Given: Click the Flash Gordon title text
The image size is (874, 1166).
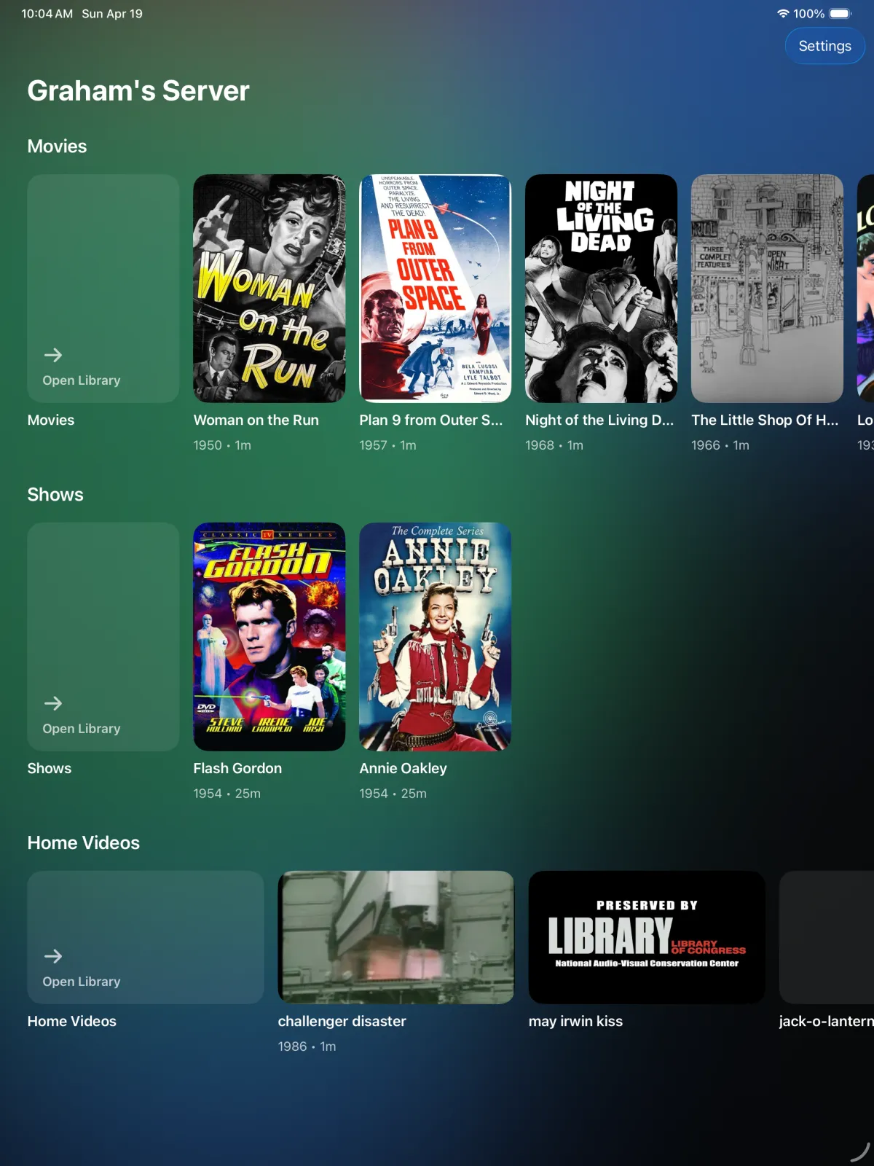Looking at the screenshot, I should click(x=237, y=769).
